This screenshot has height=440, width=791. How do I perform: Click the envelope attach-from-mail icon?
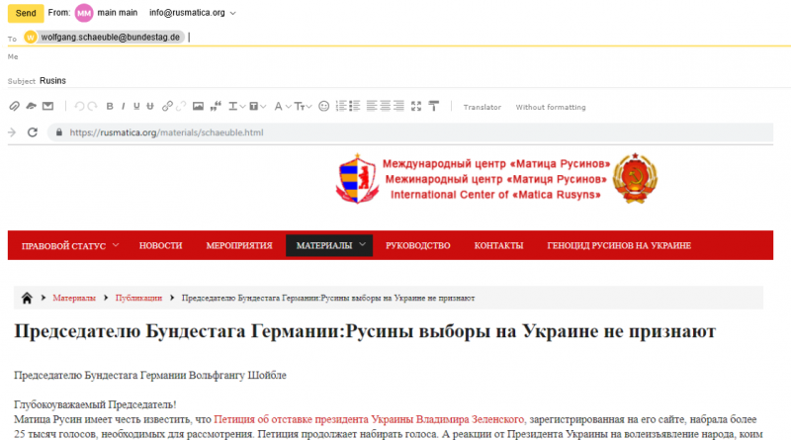point(47,106)
